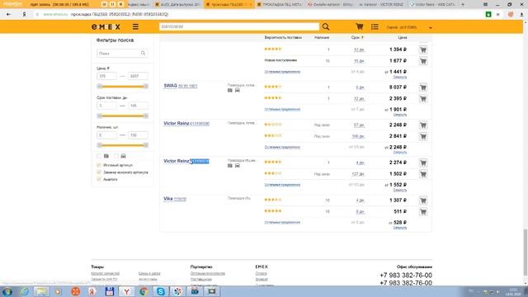
Task: Show Остальные предложения for the Vika row
Action: pos(282,223)
